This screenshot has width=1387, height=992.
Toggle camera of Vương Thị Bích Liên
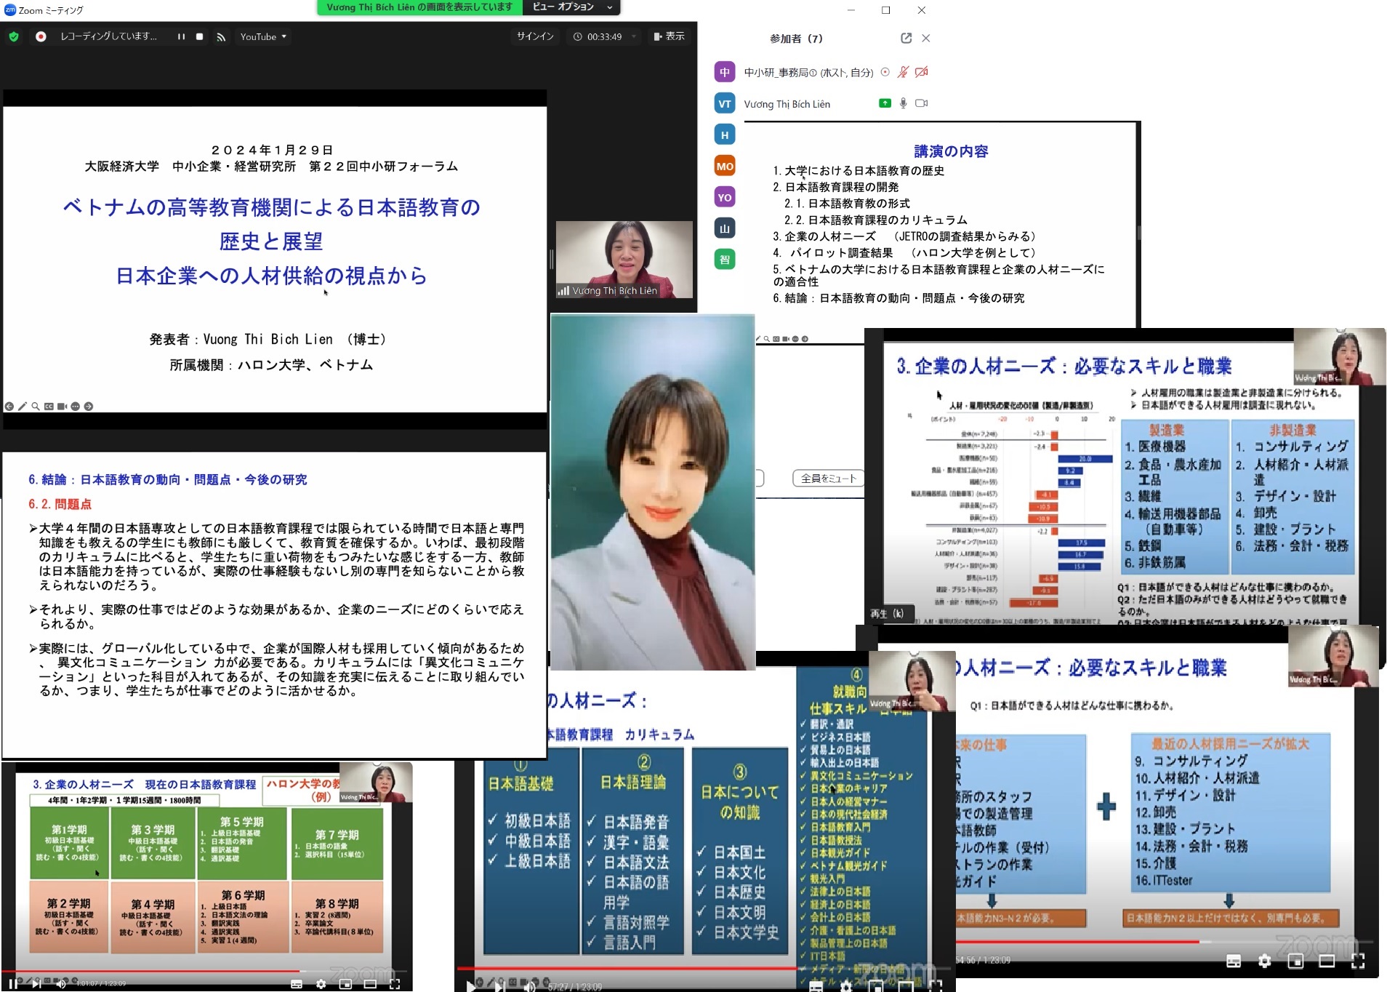(x=922, y=103)
